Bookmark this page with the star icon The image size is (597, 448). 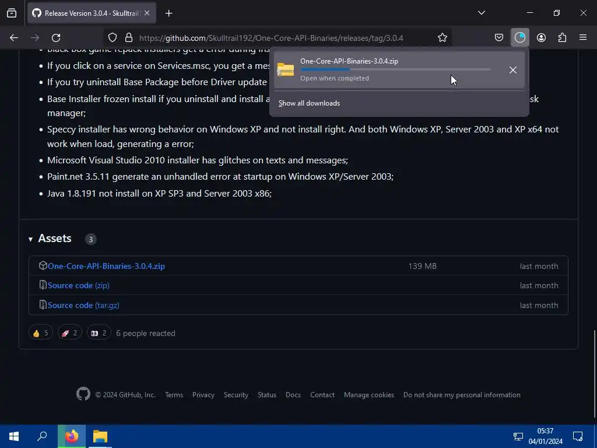[x=442, y=38]
